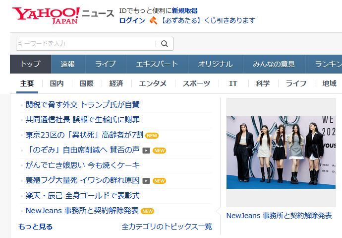Viewport: 342px width, 238px height.
Task: Select 国内 category
Action: pos(57,83)
